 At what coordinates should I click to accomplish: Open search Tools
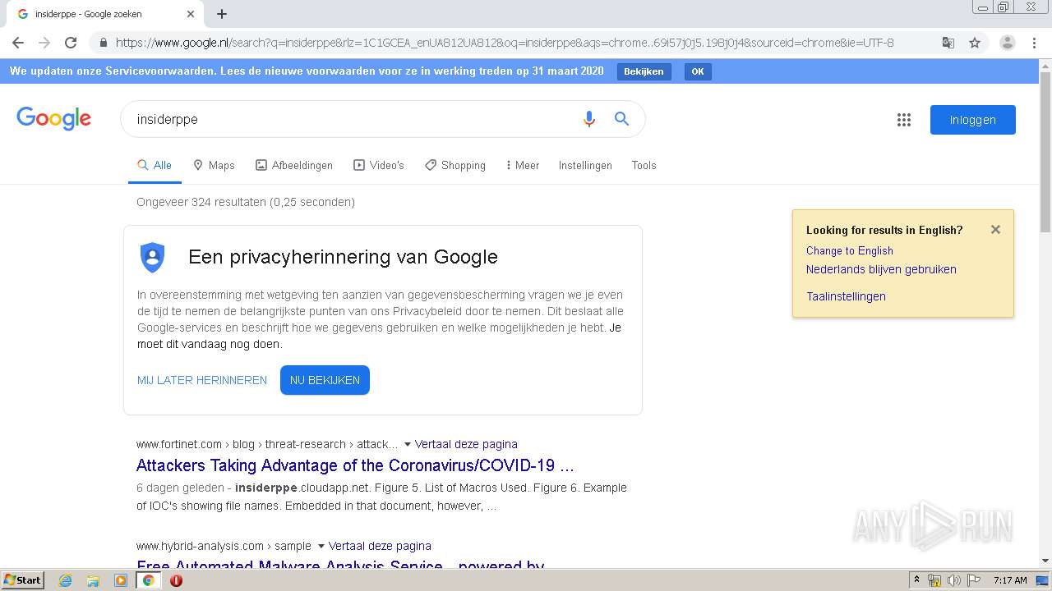pyautogui.click(x=644, y=165)
